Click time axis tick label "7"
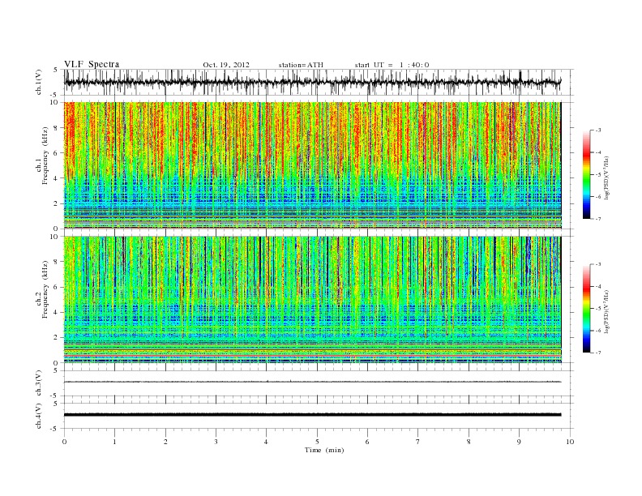Screen dimensions: 642x496 [418, 442]
